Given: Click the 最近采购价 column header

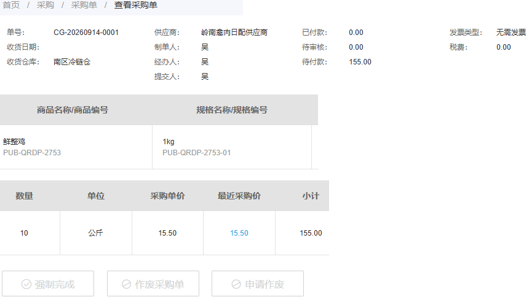Looking at the screenshot, I should click(x=239, y=196).
